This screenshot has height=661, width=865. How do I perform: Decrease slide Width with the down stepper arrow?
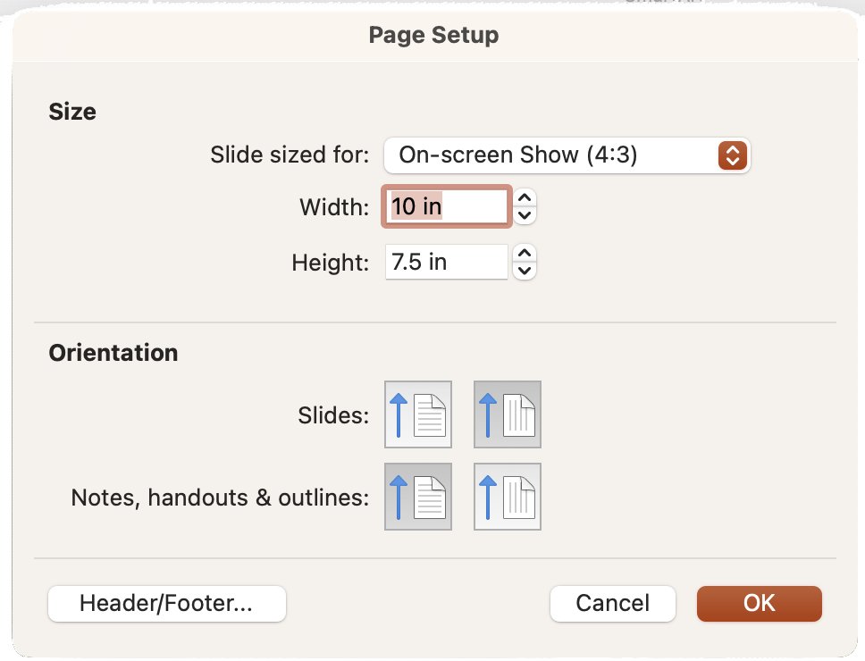pos(525,215)
